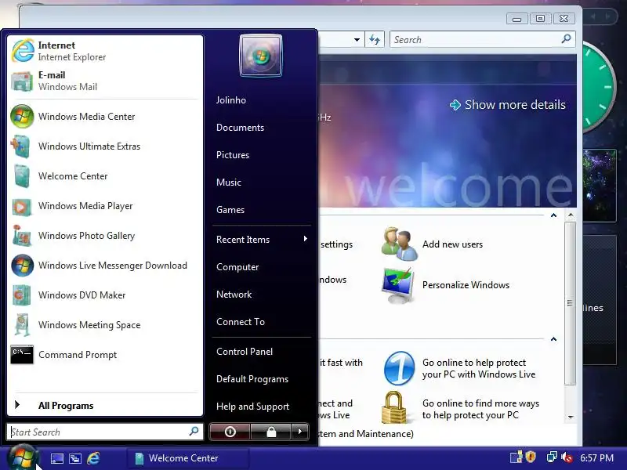Click Welcome Center taskbar button
Viewport: 627px width, 470px height.
click(188, 458)
